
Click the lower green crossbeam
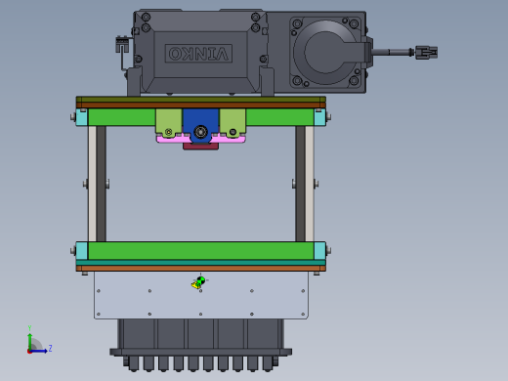(200, 251)
